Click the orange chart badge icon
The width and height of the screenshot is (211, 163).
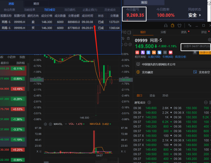coord(154,52)
